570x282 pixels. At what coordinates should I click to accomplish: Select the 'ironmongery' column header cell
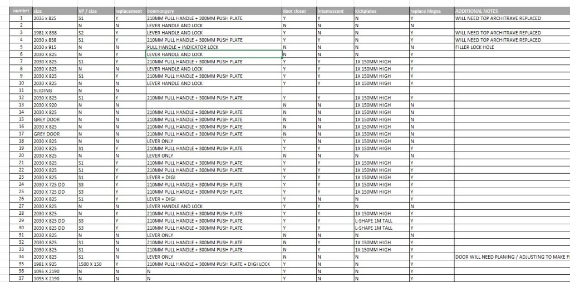coord(213,11)
